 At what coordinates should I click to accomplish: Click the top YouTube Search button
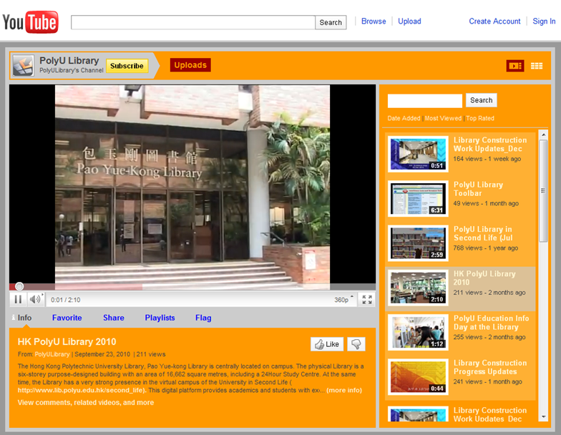[x=331, y=23]
